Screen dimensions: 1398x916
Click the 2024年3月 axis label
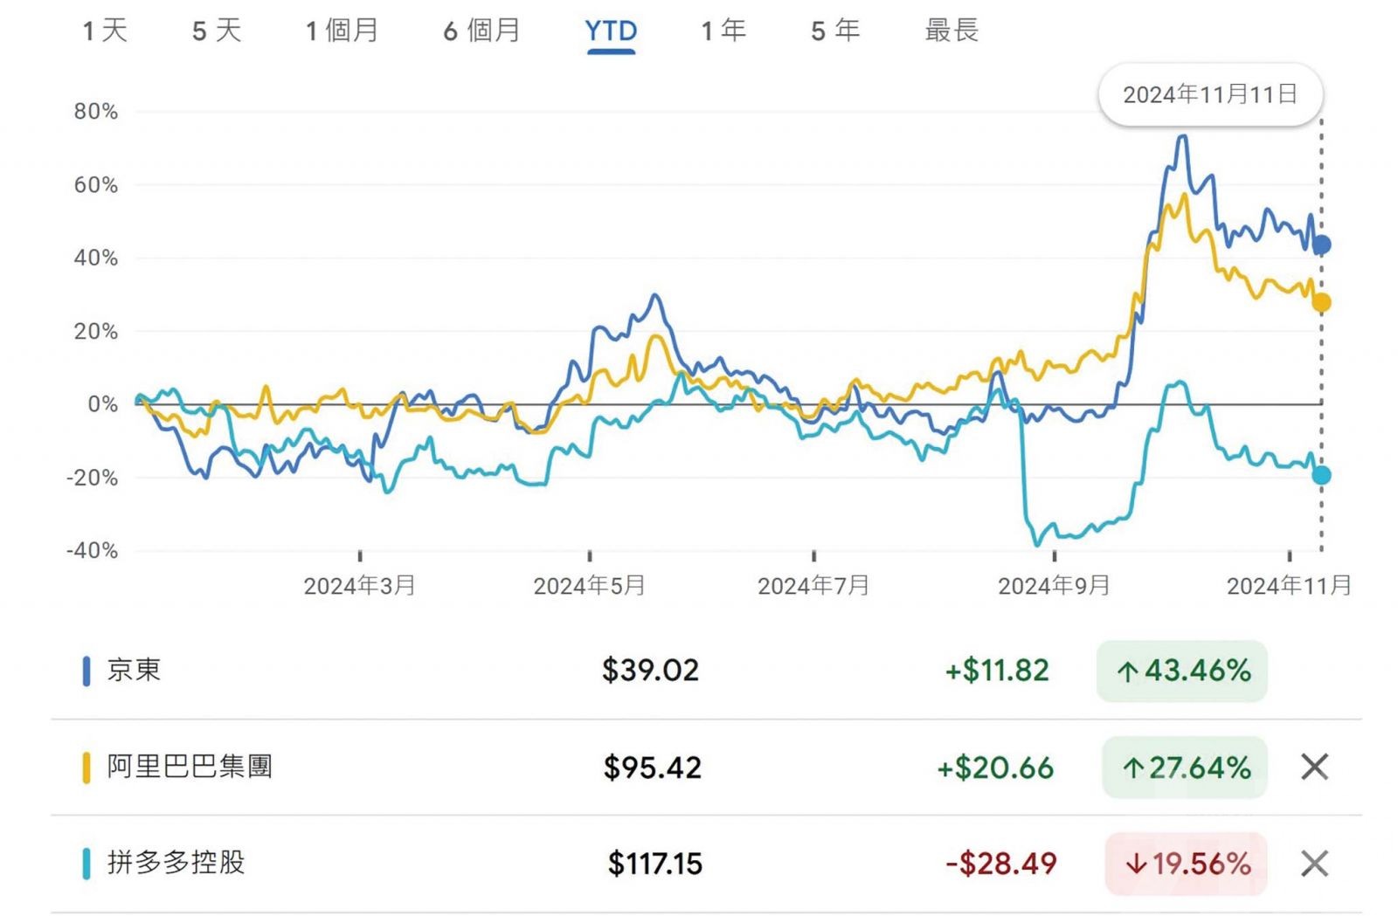[359, 585]
